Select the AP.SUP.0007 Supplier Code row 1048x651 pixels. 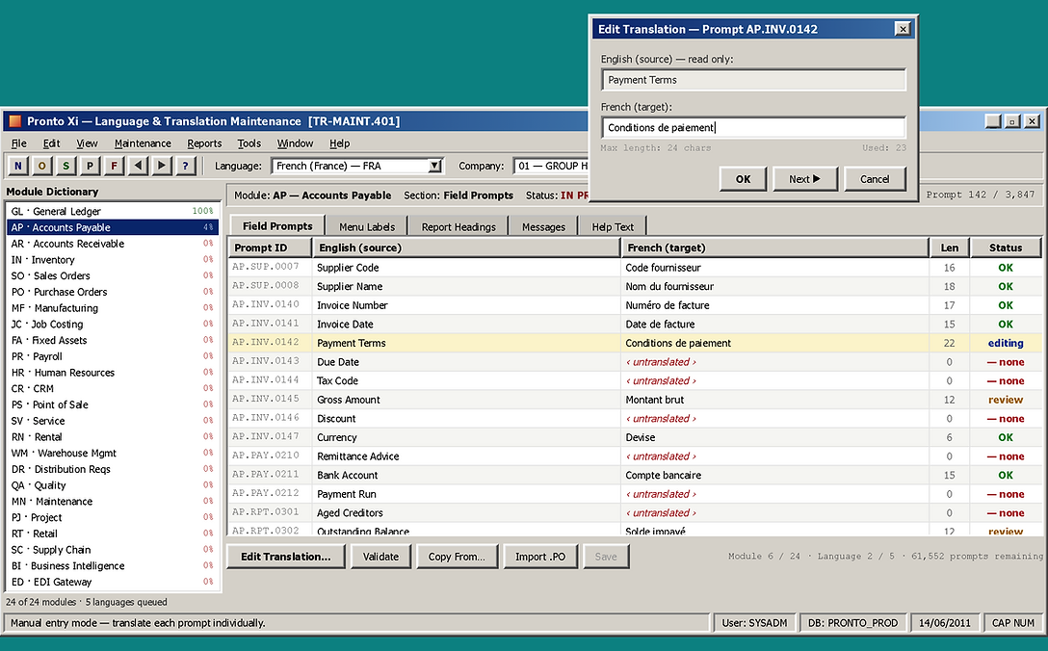tap(634, 267)
